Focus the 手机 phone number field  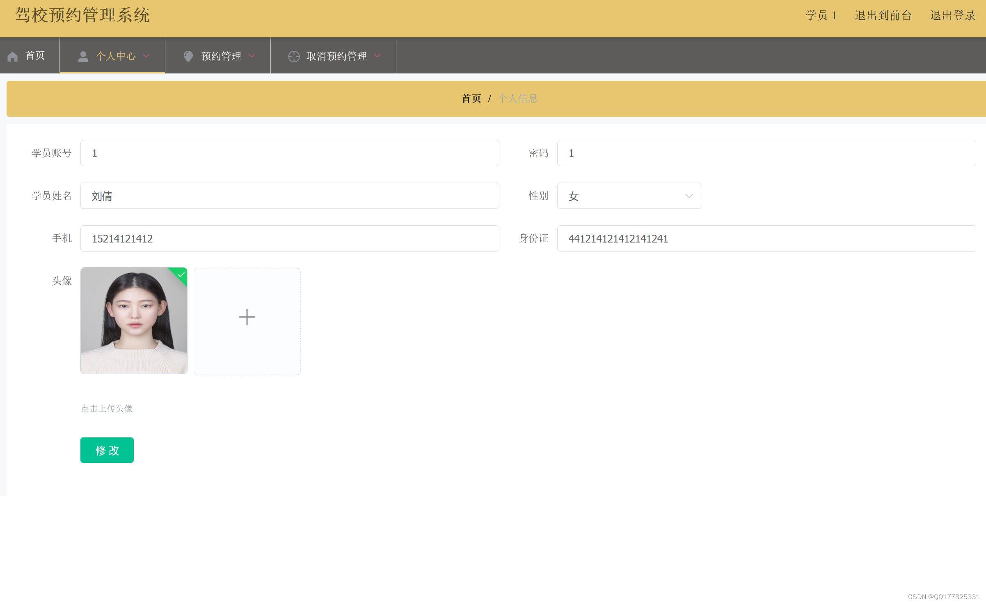[x=289, y=238]
